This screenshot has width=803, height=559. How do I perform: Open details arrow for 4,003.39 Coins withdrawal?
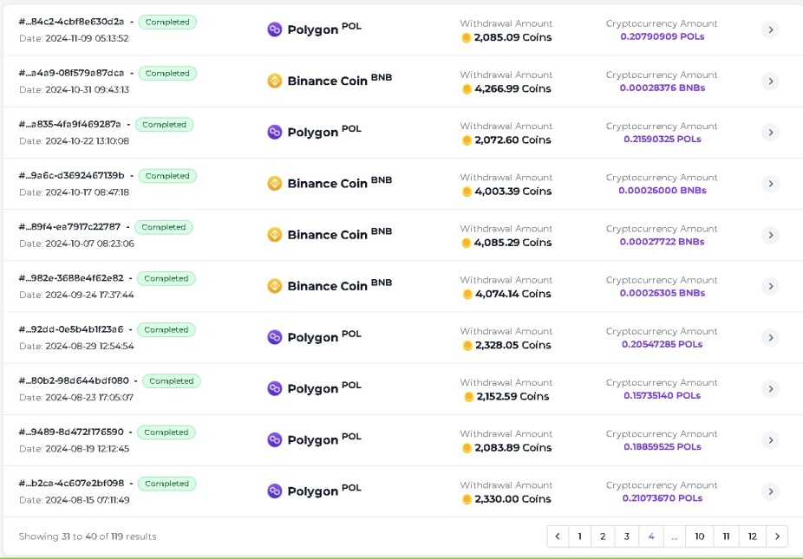coord(770,183)
